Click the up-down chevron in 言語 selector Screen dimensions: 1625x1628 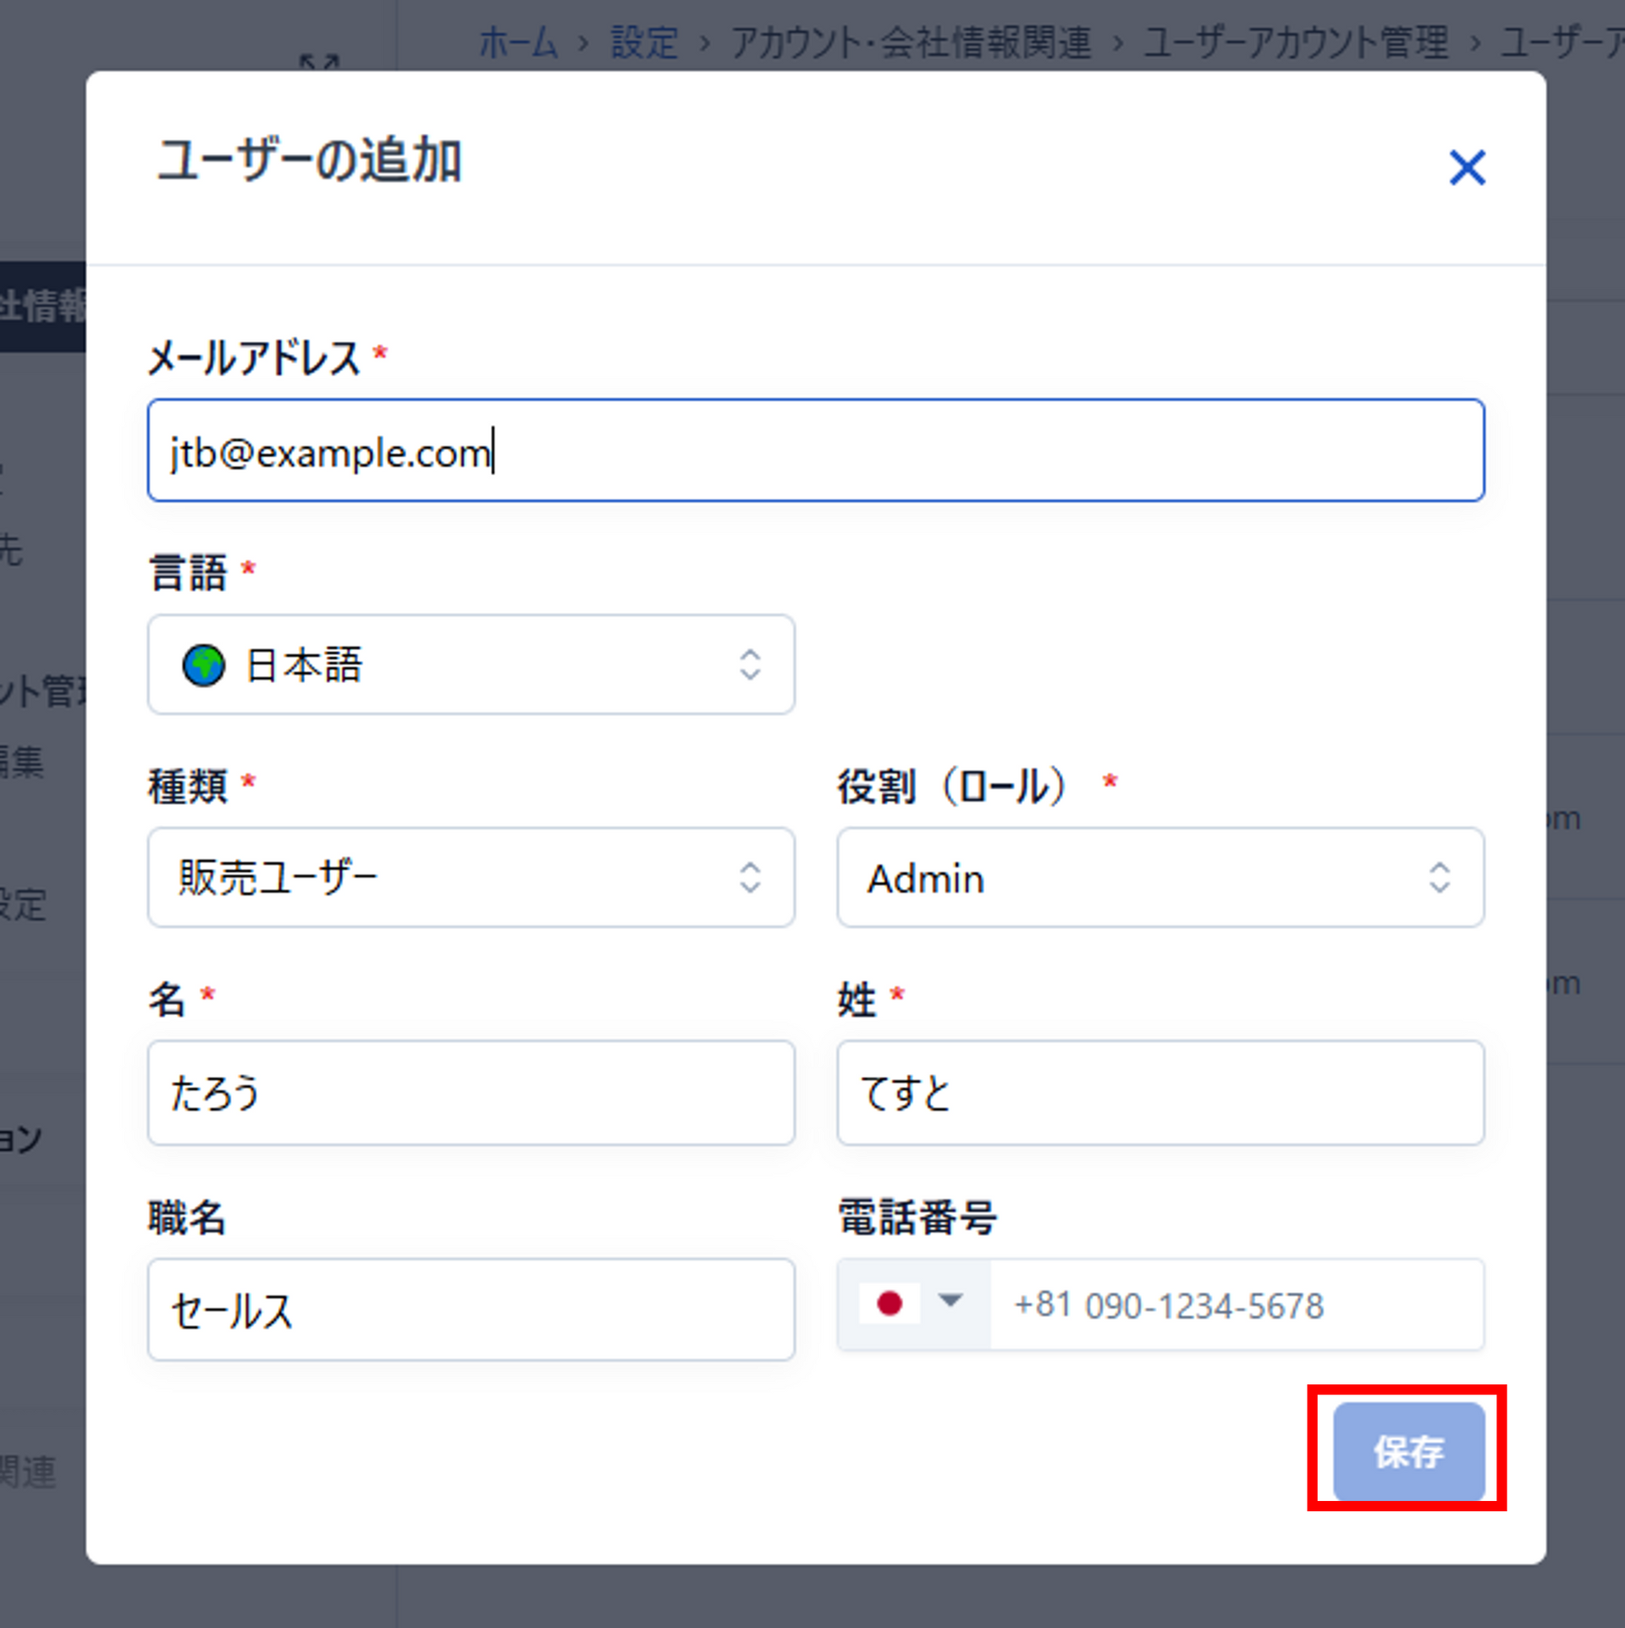pyautogui.click(x=750, y=665)
